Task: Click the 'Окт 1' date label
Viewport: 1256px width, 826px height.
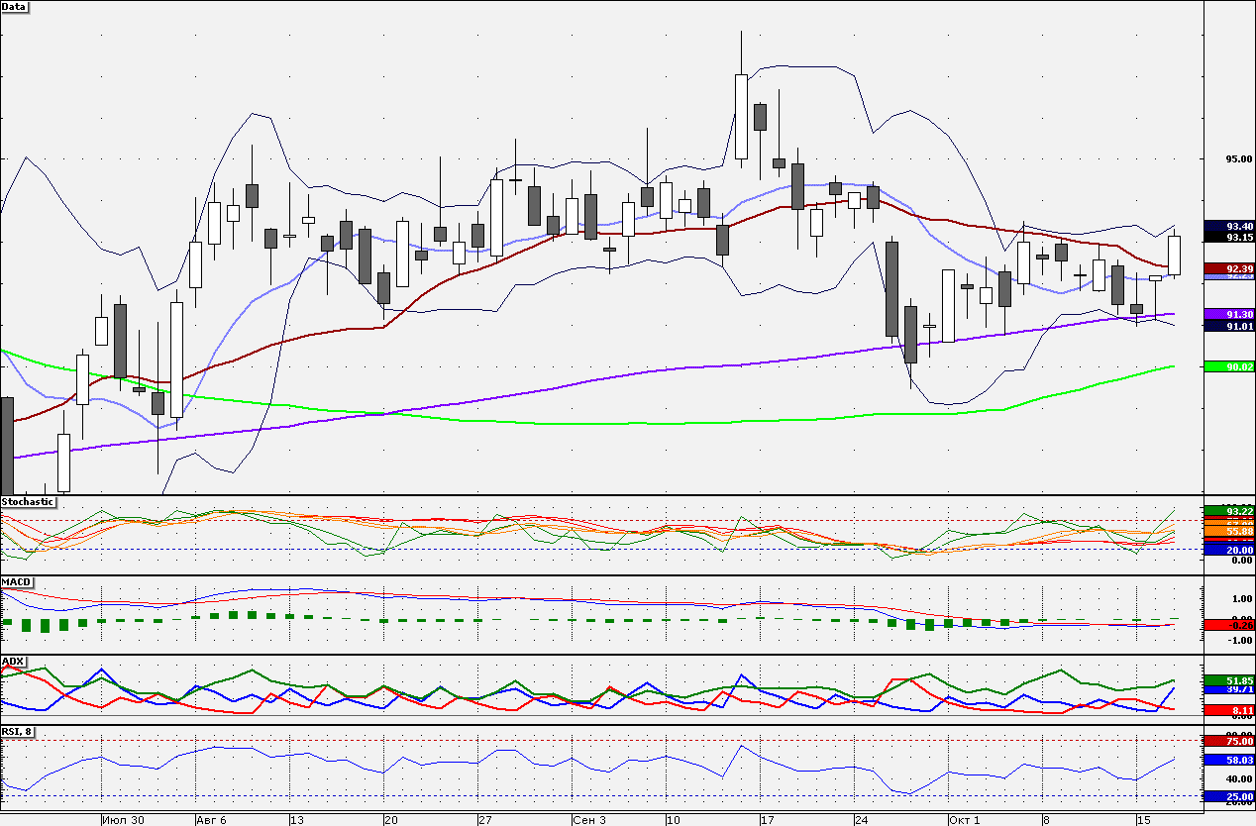Action: pos(965,820)
